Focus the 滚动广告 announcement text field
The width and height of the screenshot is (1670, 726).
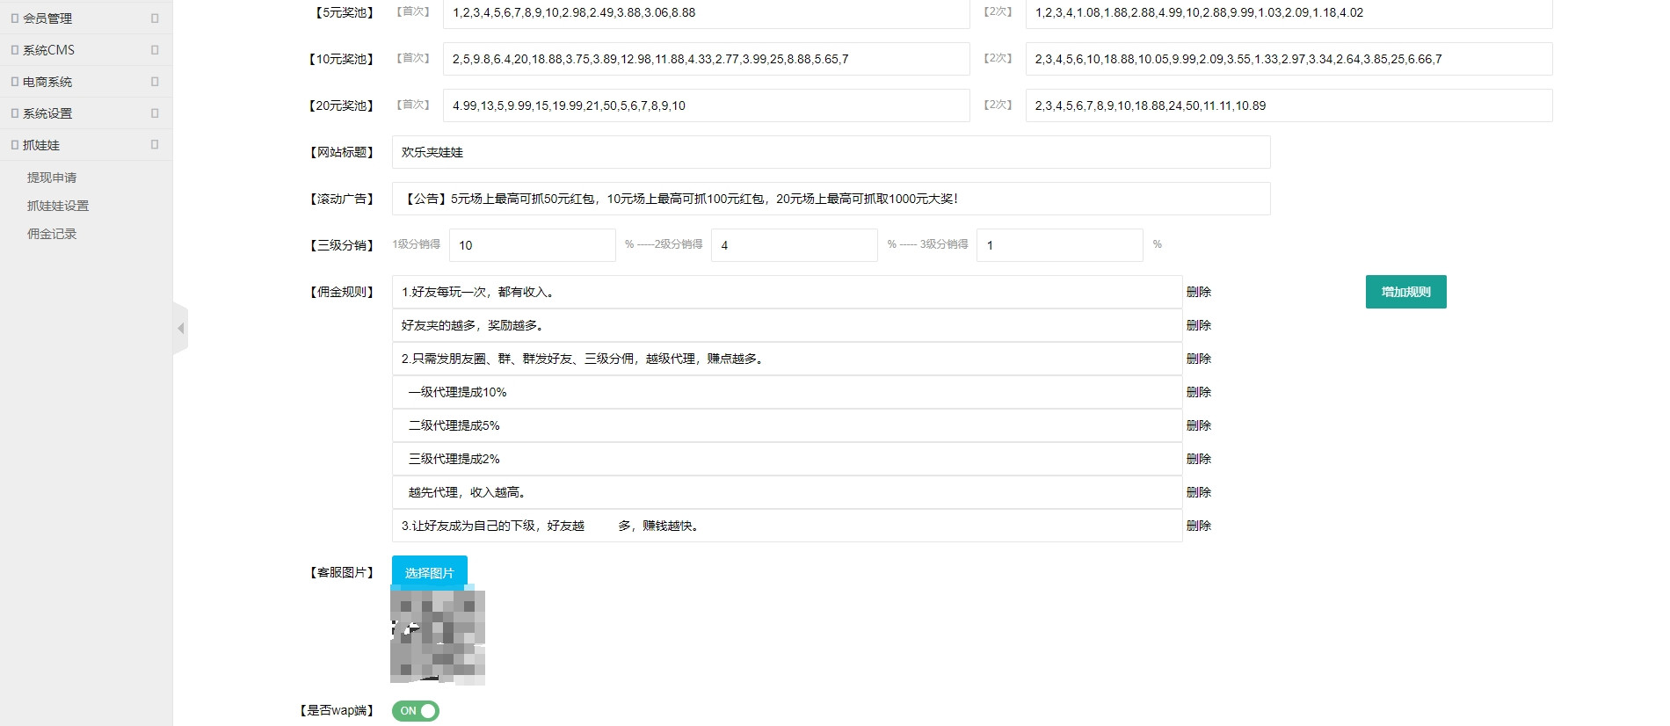coord(831,199)
